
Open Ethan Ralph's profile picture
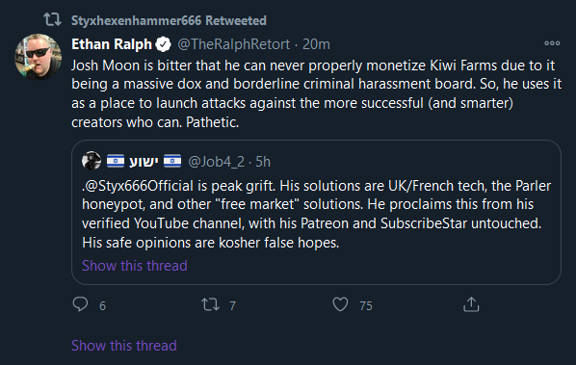(x=38, y=57)
